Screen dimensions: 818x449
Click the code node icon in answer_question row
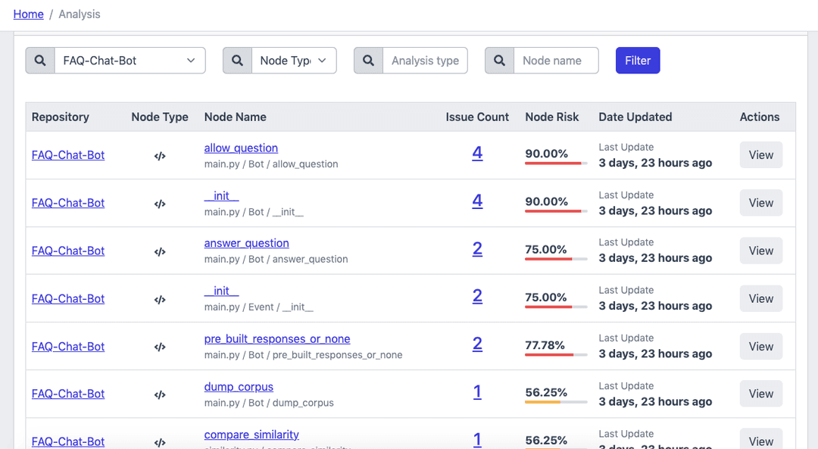coord(160,251)
